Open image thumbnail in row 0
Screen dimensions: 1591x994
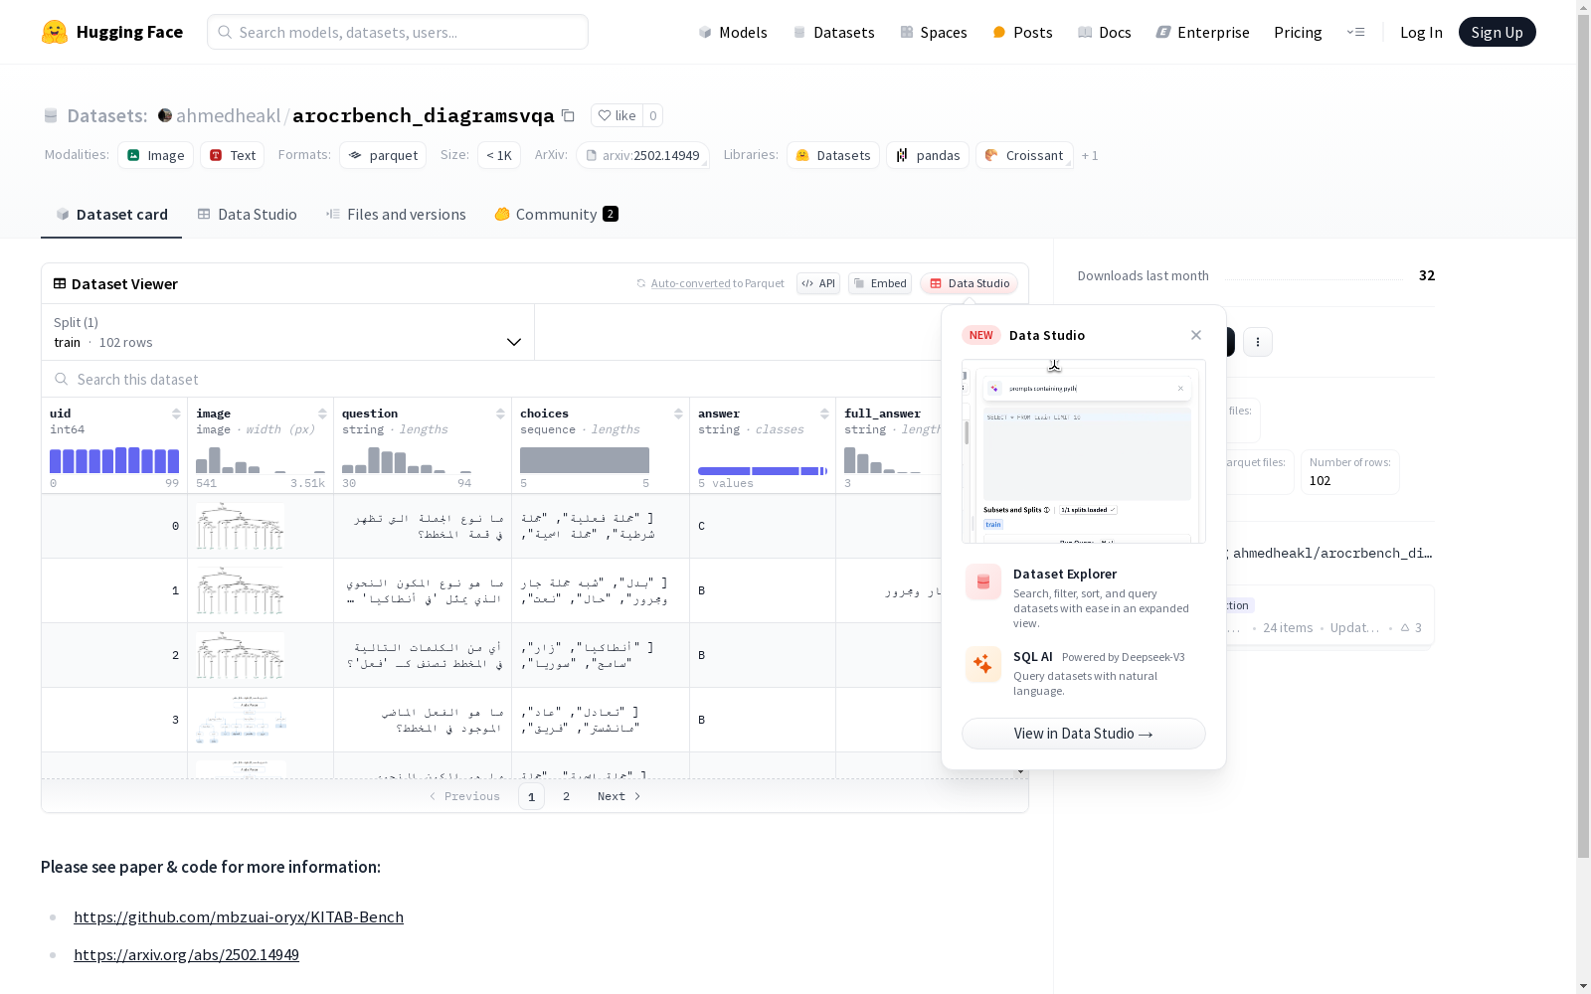point(241,526)
